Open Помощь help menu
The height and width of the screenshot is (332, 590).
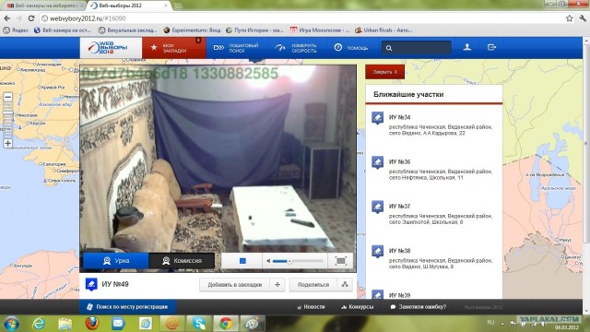click(x=351, y=48)
